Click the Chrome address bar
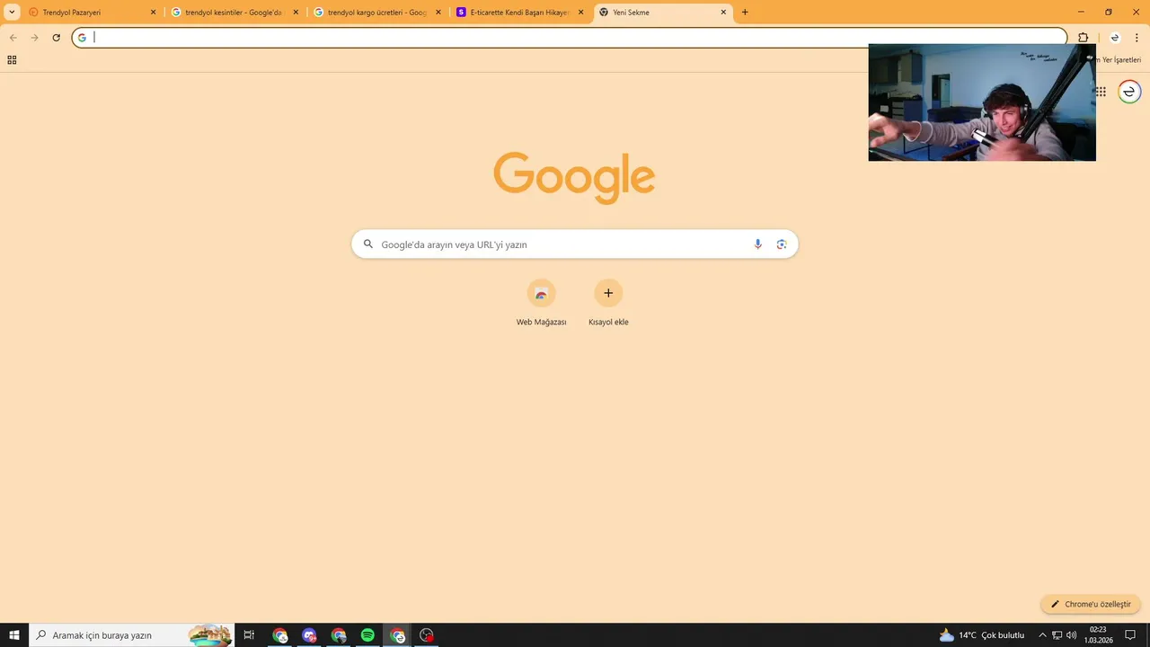1150x647 pixels. (570, 38)
